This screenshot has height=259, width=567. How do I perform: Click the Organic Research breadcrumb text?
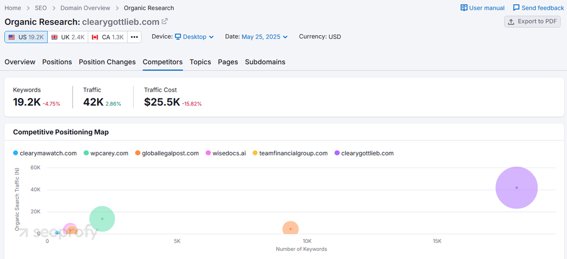(148, 8)
